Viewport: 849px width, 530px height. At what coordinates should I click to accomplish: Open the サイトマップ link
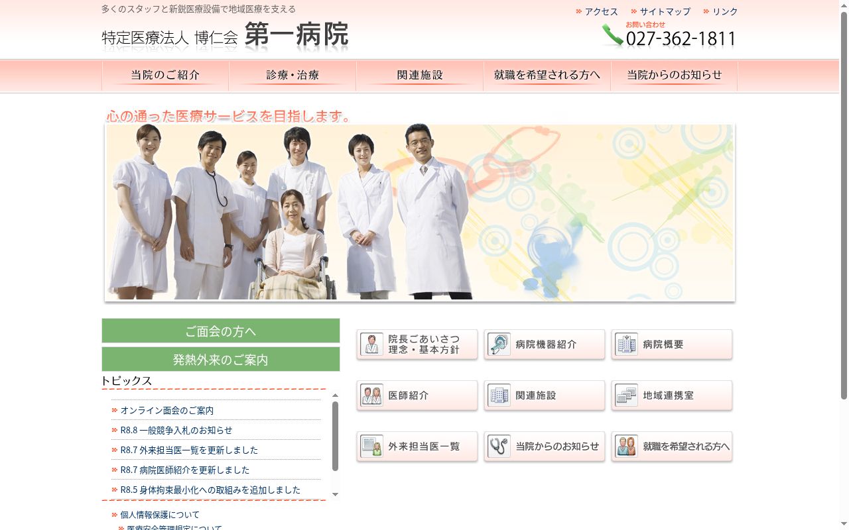tap(665, 11)
